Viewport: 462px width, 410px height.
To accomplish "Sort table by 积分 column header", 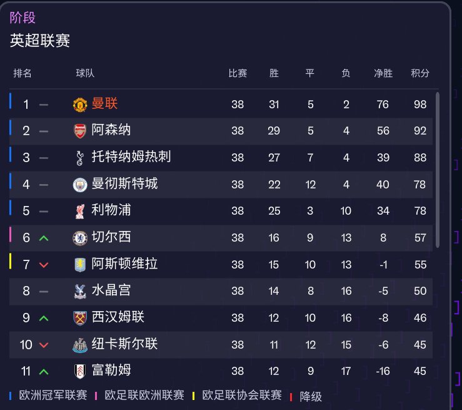I will (420, 73).
